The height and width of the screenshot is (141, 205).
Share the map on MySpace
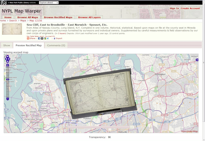click(x=42, y=38)
